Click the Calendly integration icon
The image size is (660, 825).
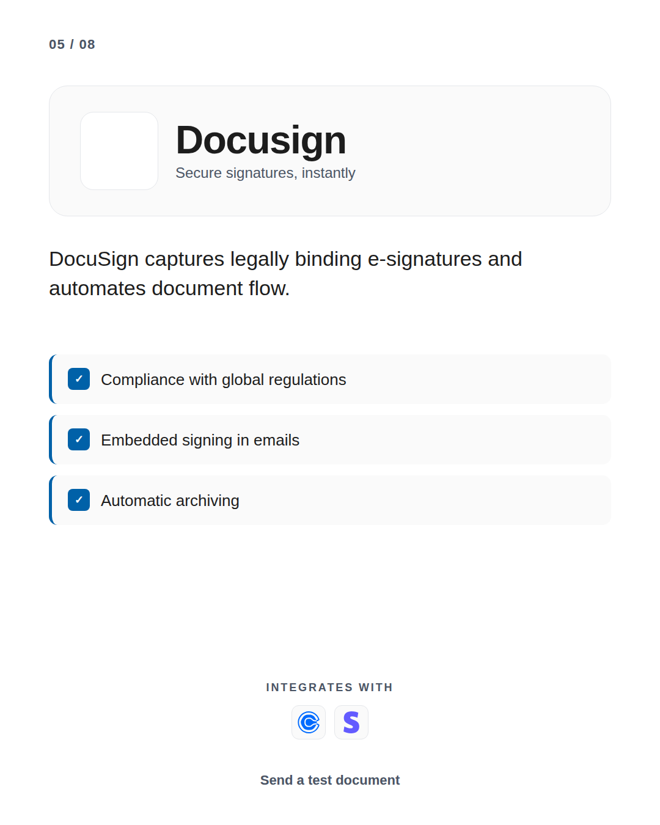coord(309,722)
